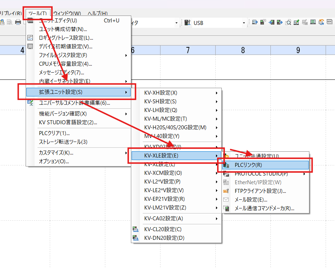
Task: Click the envelope icon beside メール設定
Action: 226,200
